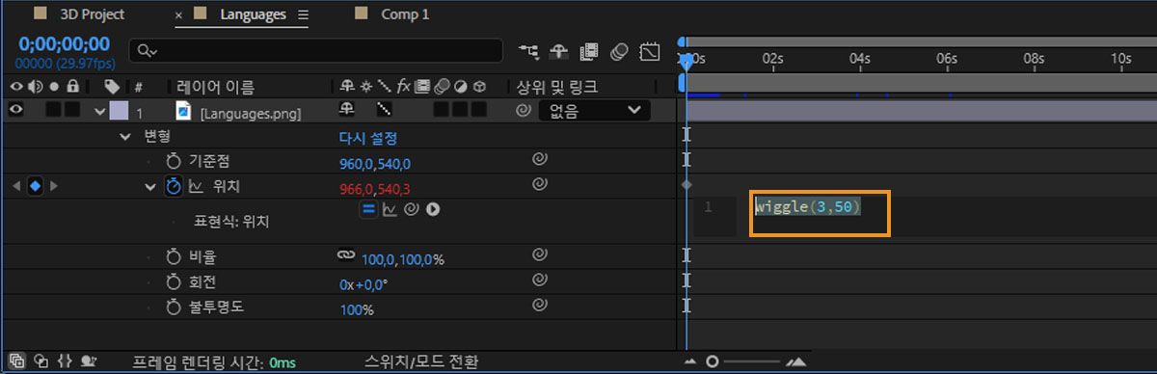Screen dimensions: 1157x374
Task: Click the 비율 property pick whip
Action: pos(540,255)
